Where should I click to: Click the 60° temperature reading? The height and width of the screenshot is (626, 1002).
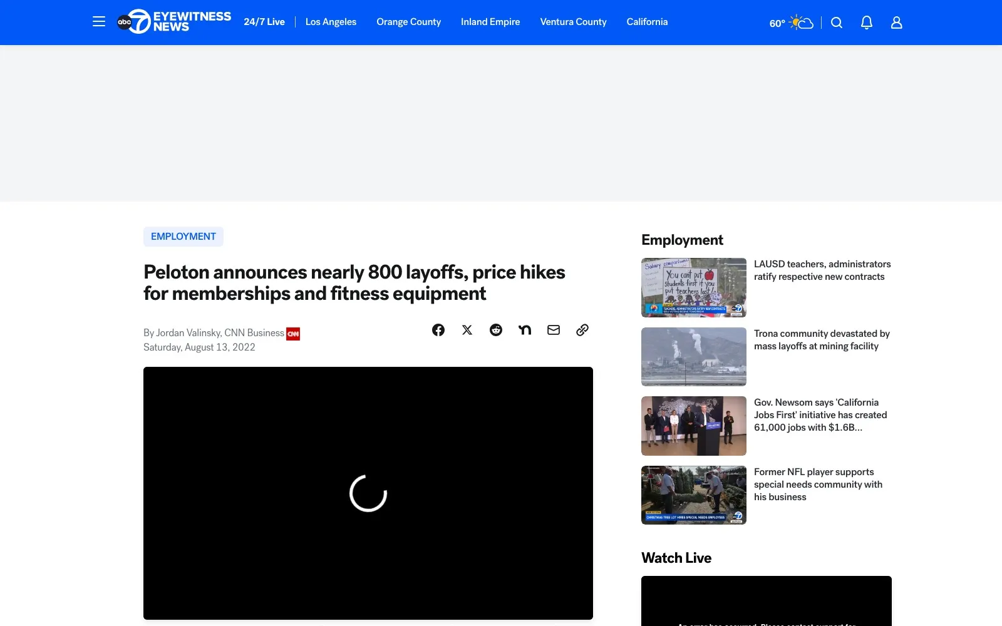[x=777, y=23]
